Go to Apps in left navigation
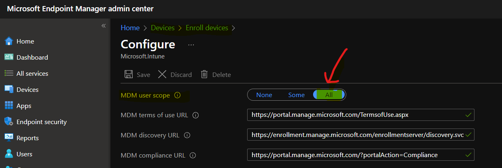502x168 pixels. tap(24, 106)
